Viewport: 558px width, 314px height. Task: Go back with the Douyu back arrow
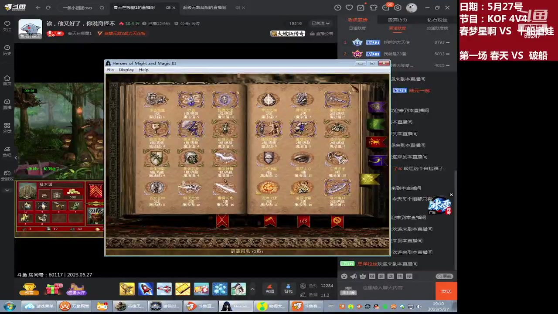(x=38, y=7)
